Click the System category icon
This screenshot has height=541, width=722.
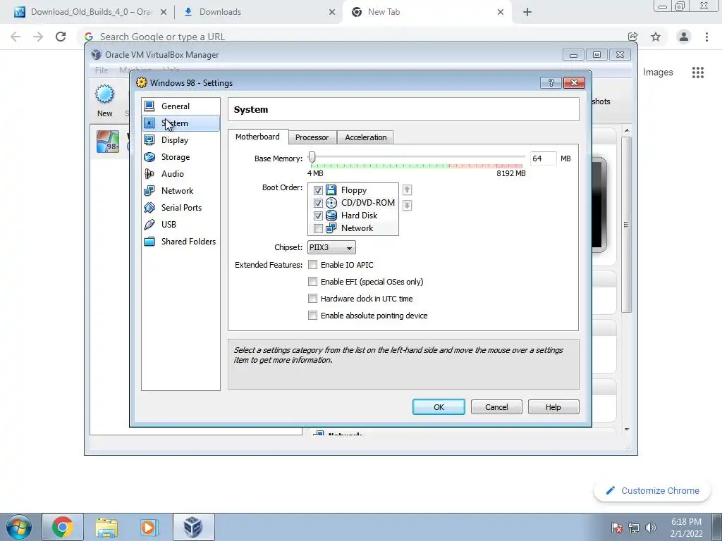[x=149, y=123]
